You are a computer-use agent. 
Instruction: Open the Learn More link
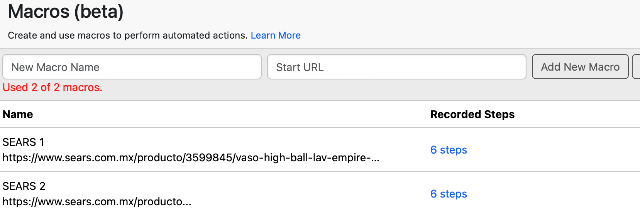click(x=276, y=35)
